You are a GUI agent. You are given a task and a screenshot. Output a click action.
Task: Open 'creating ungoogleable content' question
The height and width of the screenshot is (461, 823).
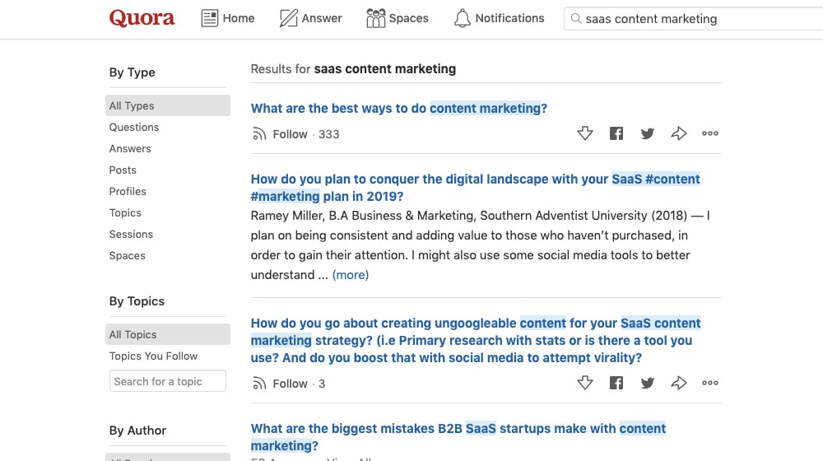[476, 340]
